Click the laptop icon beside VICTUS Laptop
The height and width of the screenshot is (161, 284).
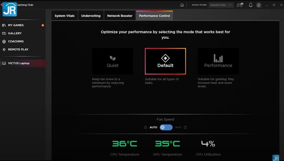coord(4,63)
